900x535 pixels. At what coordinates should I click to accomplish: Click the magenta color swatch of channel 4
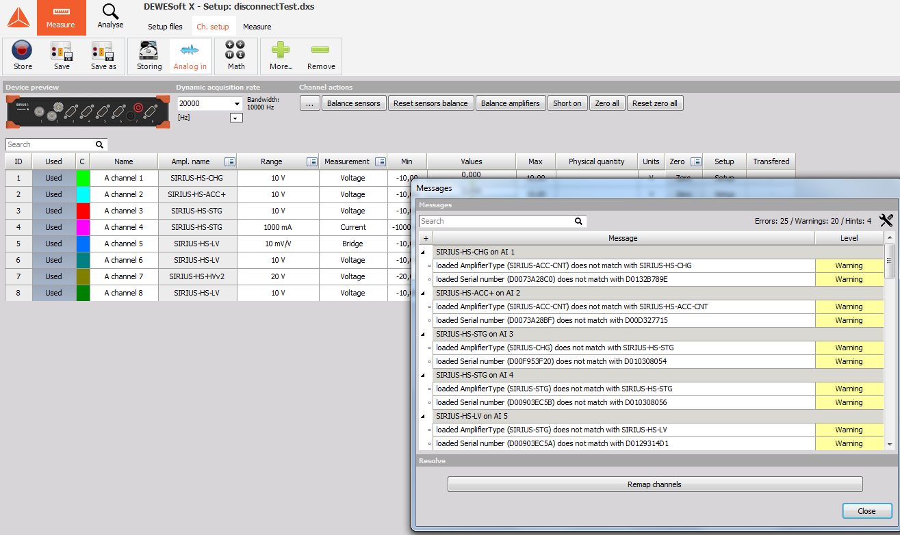point(83,227)
